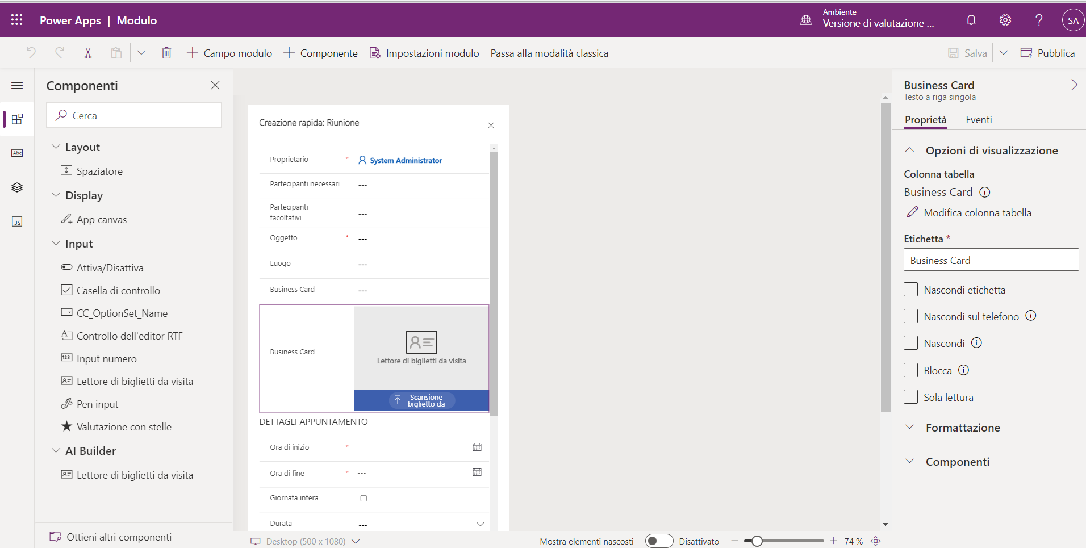Open the Durata dropdown in form
The image size is (1086, 548).
point(481,524)
